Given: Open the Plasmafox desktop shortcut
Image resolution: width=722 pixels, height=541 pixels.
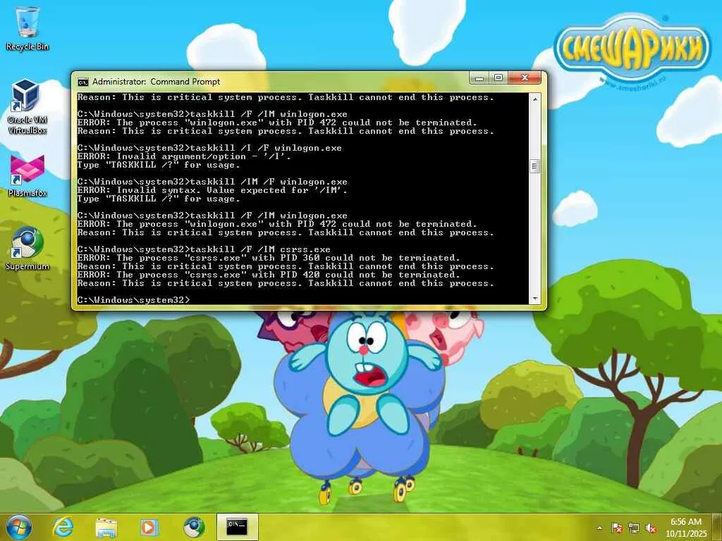Looking at the screenshot, I should [27, 175].
